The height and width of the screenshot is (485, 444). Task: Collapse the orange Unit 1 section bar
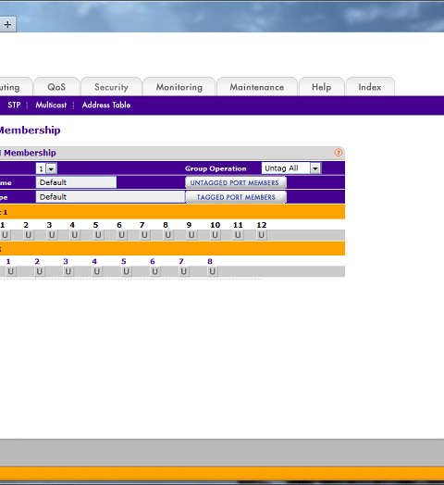(x=172, y=212)
